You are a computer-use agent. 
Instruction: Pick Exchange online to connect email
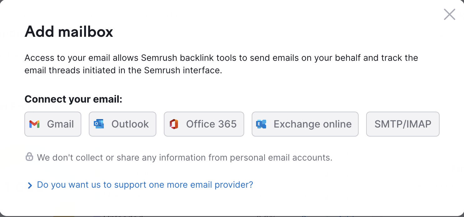click(x=305, y=124)
